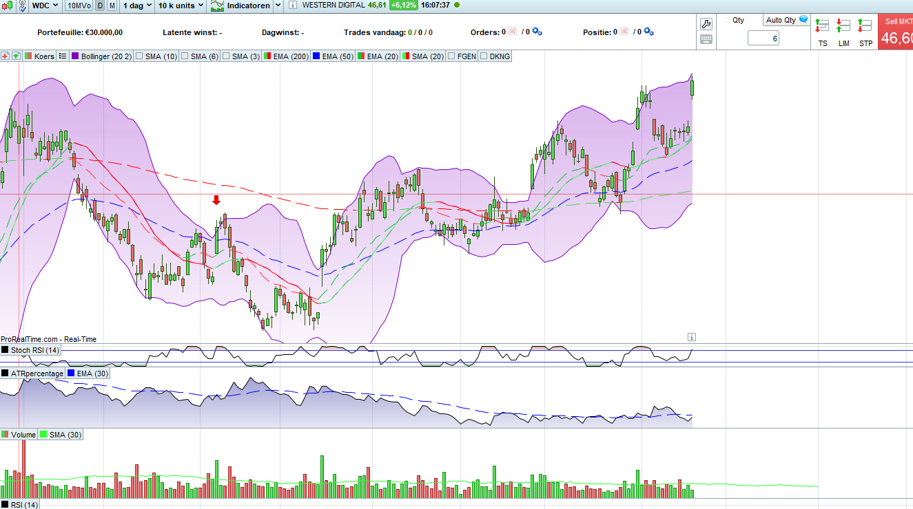Toggle the M monthly timeframe button
The height and width of the screenshot is (509, 913).
[x=112, y=6]
